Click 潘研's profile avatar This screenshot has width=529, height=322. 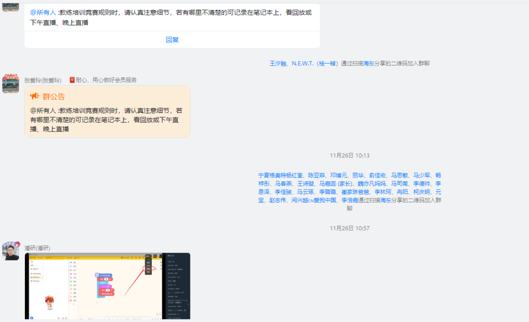pos(10,252)
